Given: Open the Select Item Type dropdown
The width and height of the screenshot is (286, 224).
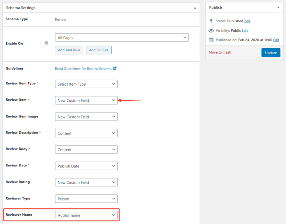Looking at the screenshot, I should [86, 84].
